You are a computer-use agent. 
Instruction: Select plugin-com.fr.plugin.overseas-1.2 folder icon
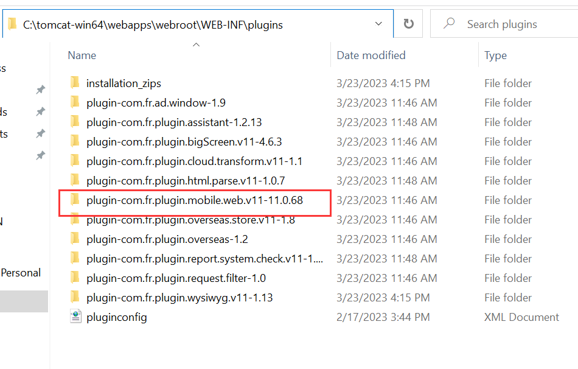click(x=75, y=238)
